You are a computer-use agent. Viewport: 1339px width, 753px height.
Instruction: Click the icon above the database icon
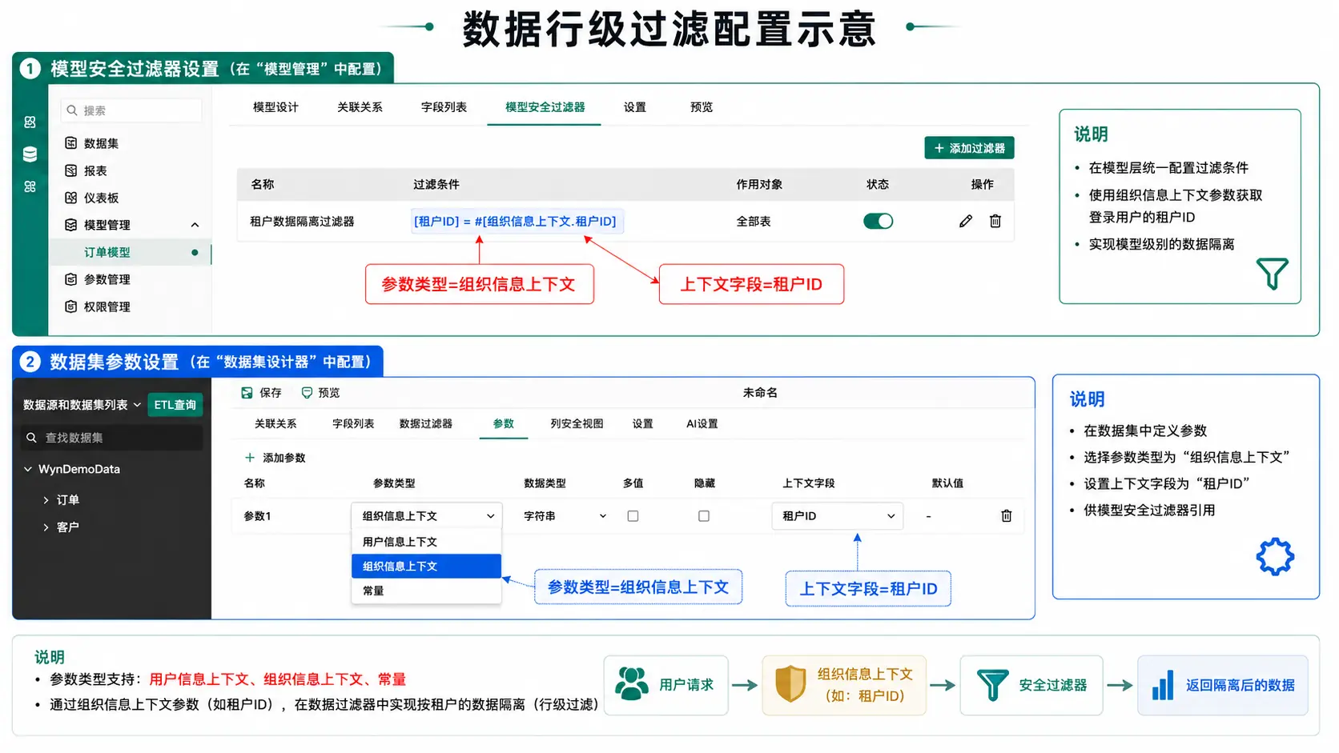[30, 122]
